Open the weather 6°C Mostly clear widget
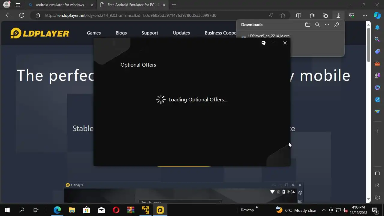The width and height of the screenshot is (384, 216). [296, 210]
